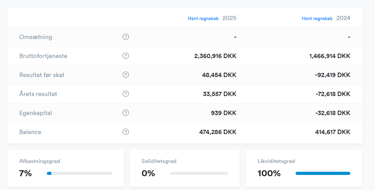Click the 2024 Balance value 414,617 DKK
375x190 pixels.
point(333,132)
